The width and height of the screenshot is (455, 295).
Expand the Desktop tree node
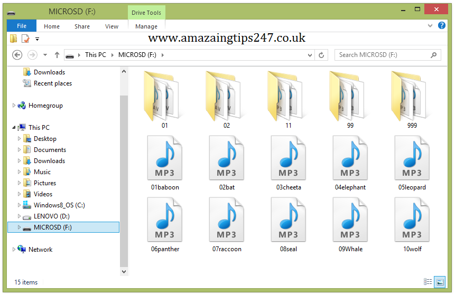point(19,138)
